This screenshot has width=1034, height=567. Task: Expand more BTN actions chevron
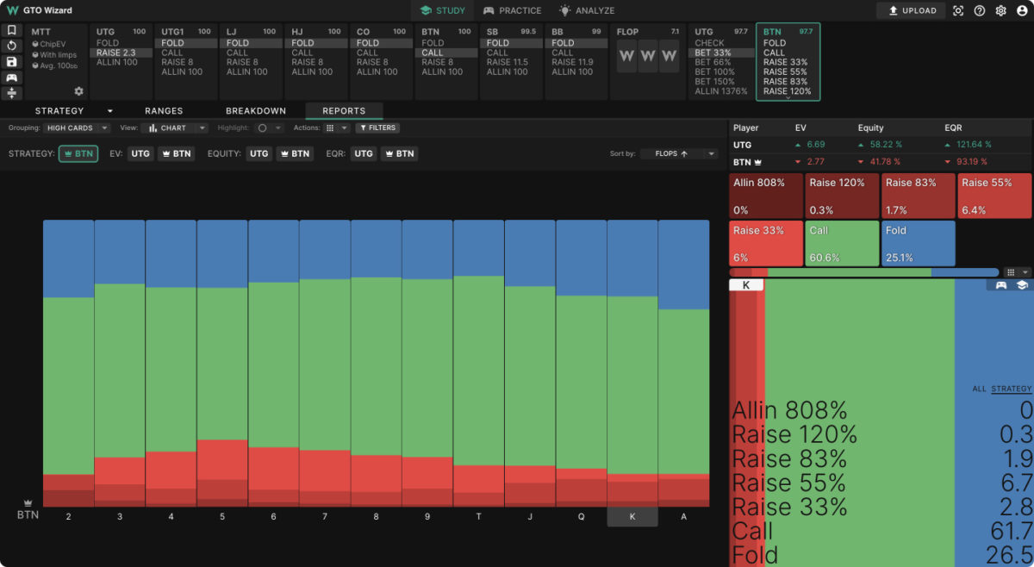[x=788, y=98]
